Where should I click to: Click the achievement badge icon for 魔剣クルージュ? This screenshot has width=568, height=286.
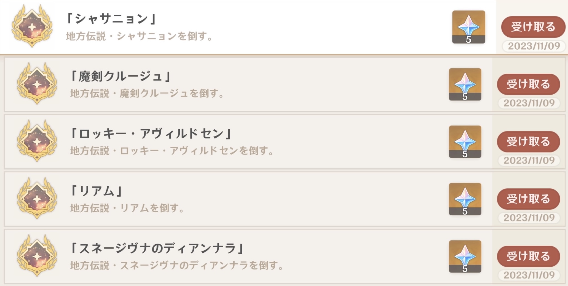click(x=37, y=84)
